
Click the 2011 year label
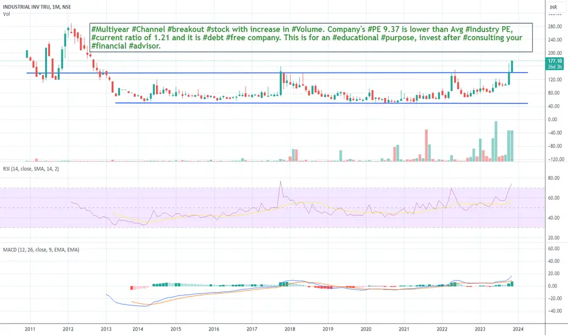[x=30, y=329]
